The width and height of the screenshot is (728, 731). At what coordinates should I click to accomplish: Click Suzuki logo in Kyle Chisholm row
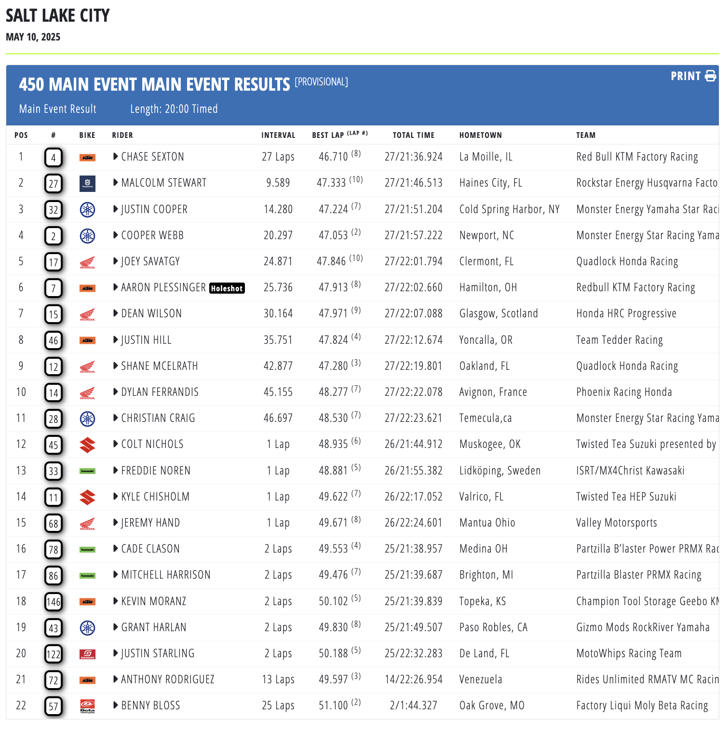[87, 498]
